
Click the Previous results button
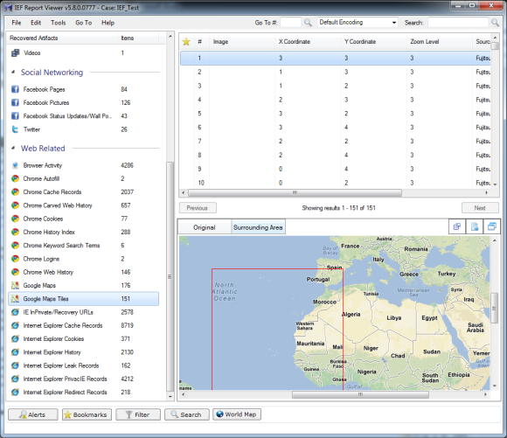[x=198, y=208]
